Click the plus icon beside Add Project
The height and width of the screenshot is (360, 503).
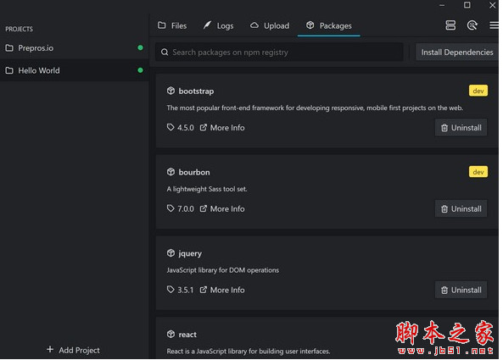point(50,349)
